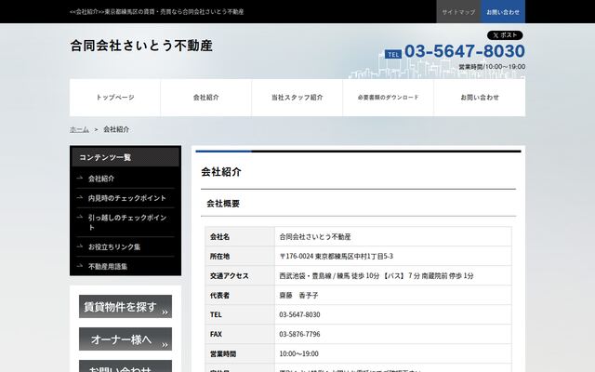Image resolution: width=595 pixels, height=372 pixels.
Task: Click the address 〒176-0024 東京都練馬区中村1丁目5-3
Action: [x=337, y=257]
